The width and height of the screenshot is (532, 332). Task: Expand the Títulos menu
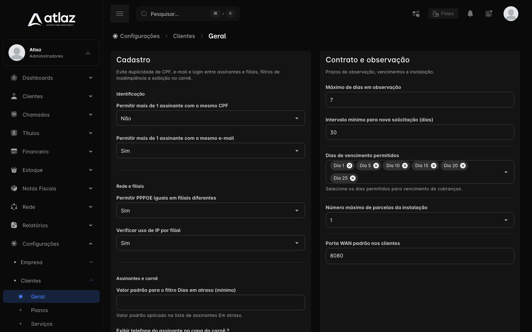(x=51, y=133)
